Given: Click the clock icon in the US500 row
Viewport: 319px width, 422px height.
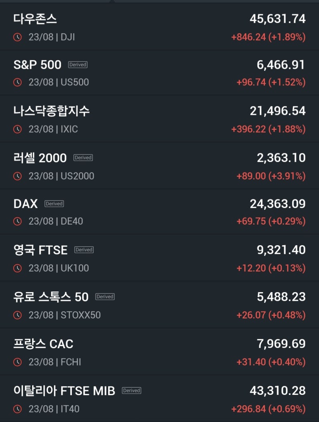Looking at the screenshot, I should pyautogui.click(x=17, y=82).
